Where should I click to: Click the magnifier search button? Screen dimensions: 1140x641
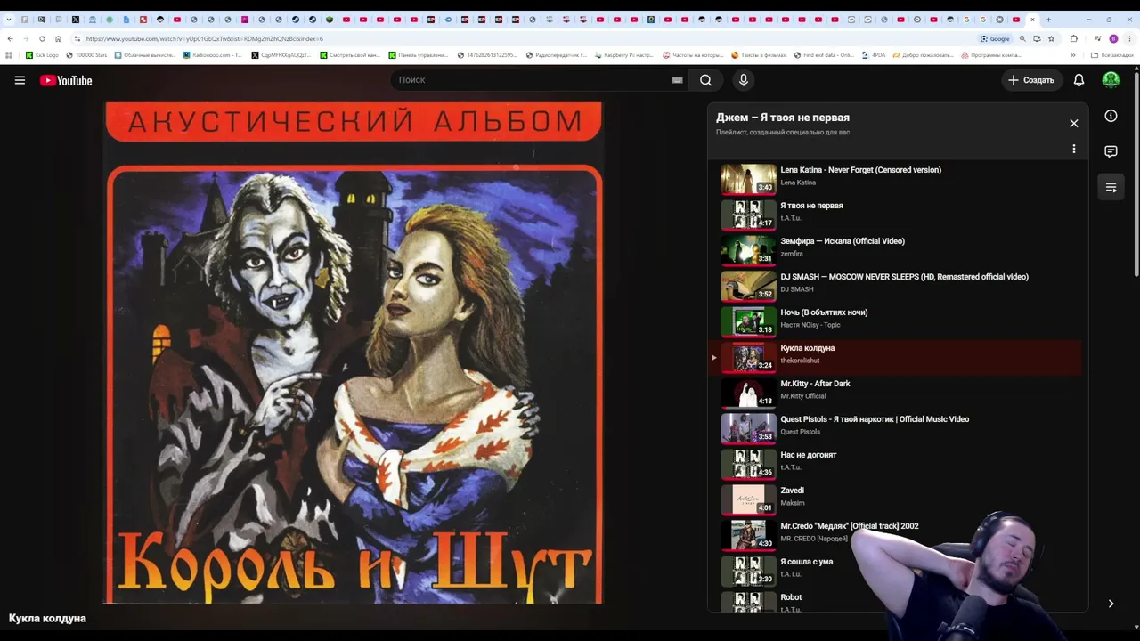coord(705,80)
